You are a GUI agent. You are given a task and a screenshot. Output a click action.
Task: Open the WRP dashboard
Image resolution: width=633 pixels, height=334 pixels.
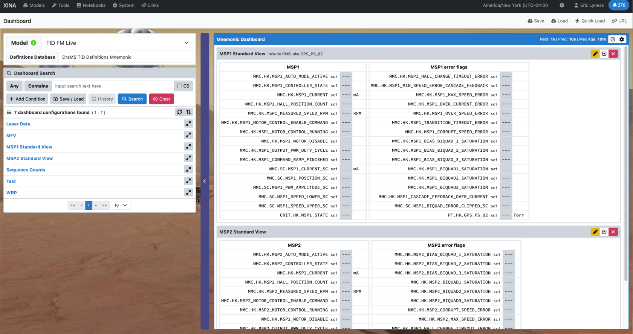click(11, 193)
